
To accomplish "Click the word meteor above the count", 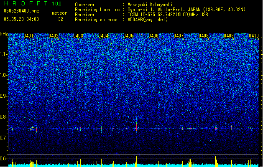I will (x=59, y=13).
